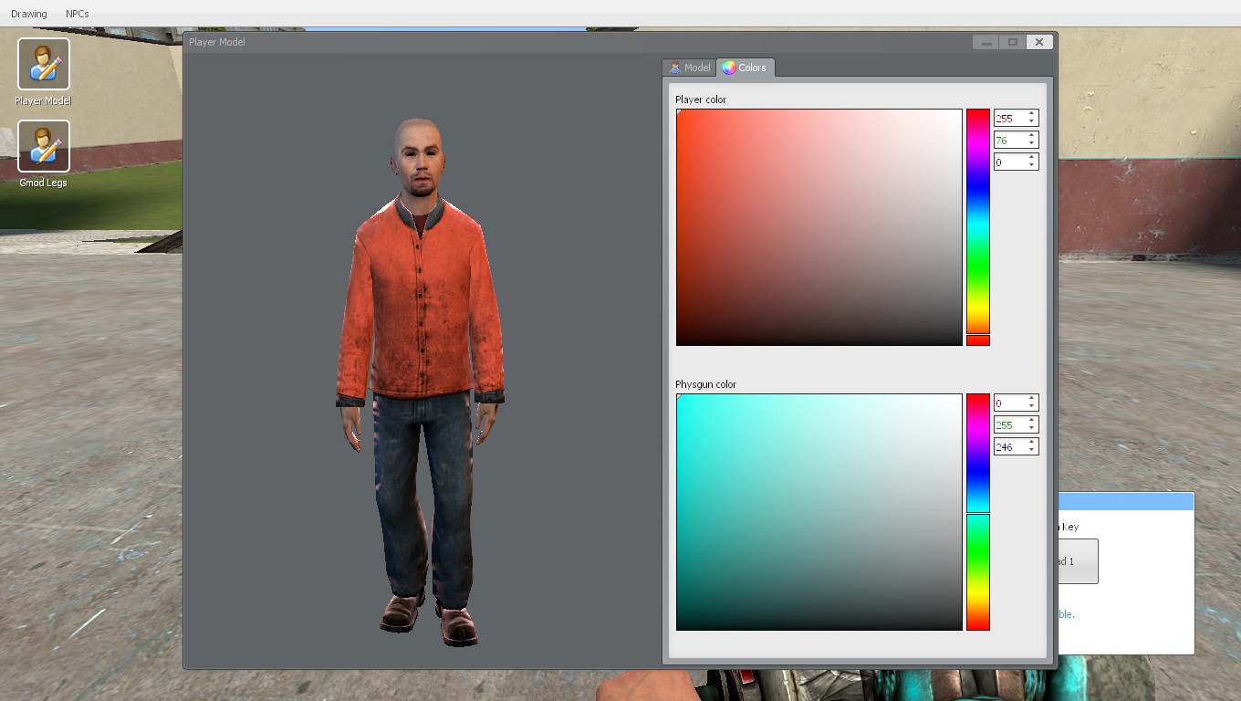Pick a shade in the Physgun color square
The image size is (1241, 701).
click(x=819, y=512)
